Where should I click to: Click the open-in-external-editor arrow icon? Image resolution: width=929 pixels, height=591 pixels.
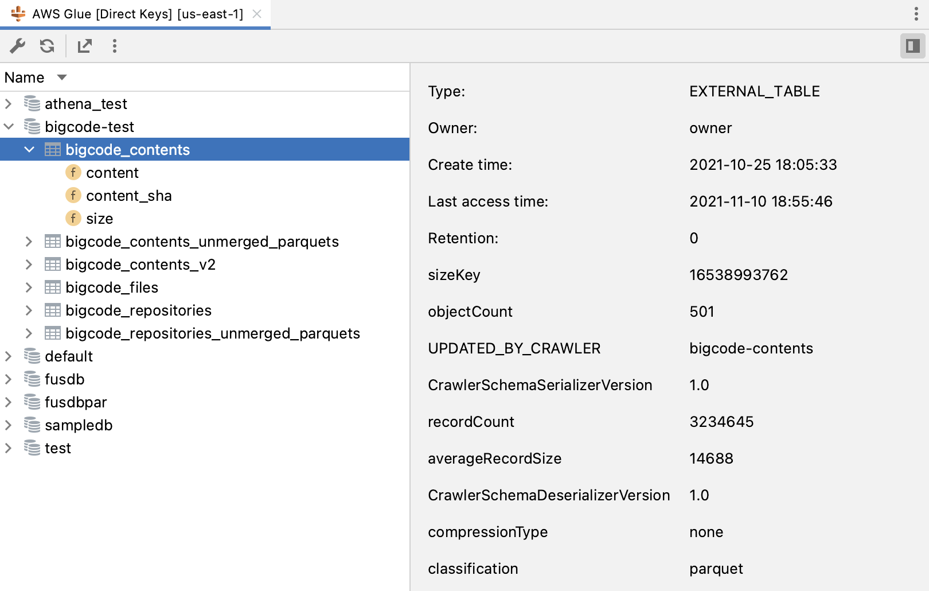click(x=85, y=46)
